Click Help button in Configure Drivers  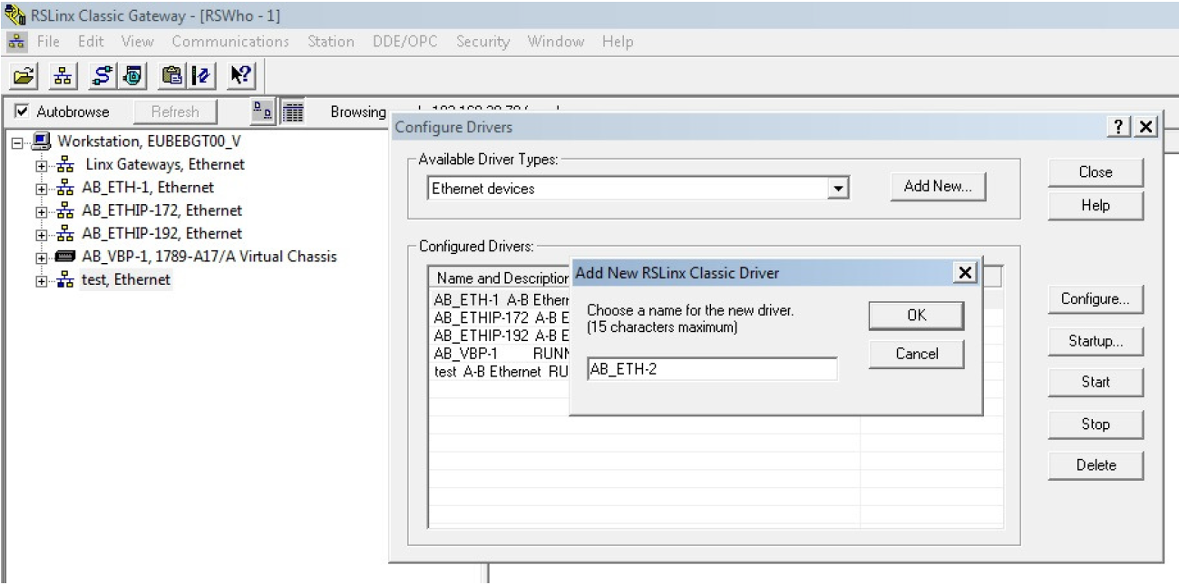(1096, 206)
